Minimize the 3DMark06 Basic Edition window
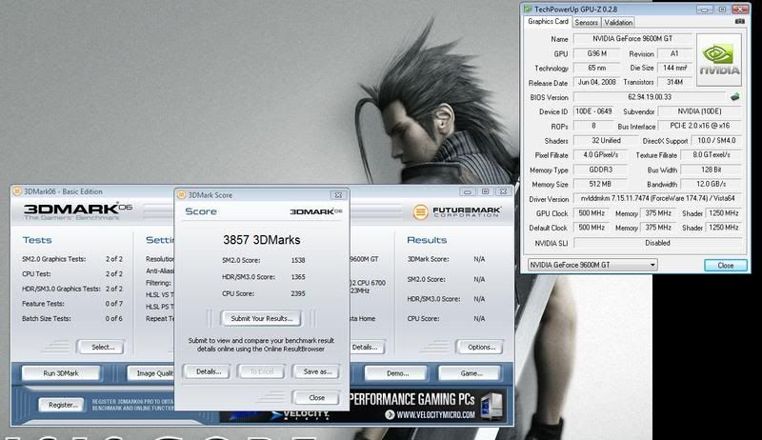 coord(468,191)
